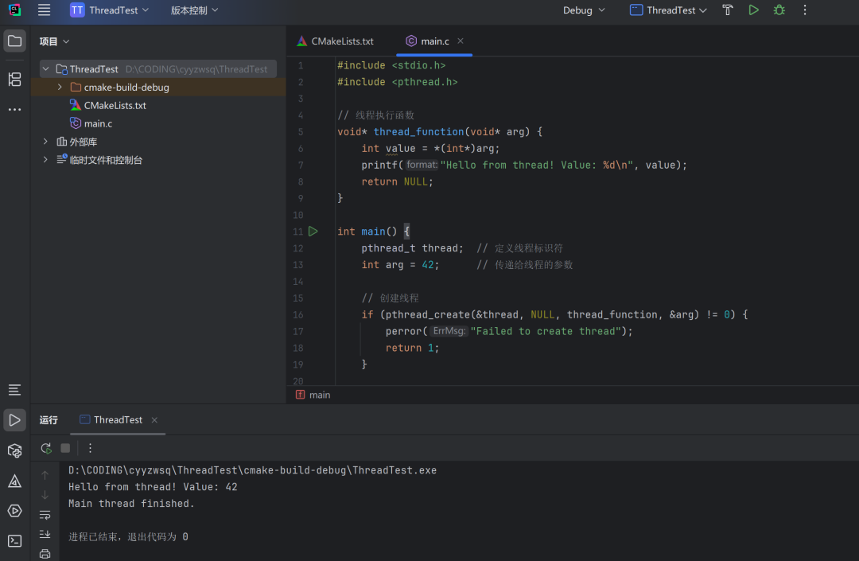Click the run gutter arrow beside main()

point(313,232)
